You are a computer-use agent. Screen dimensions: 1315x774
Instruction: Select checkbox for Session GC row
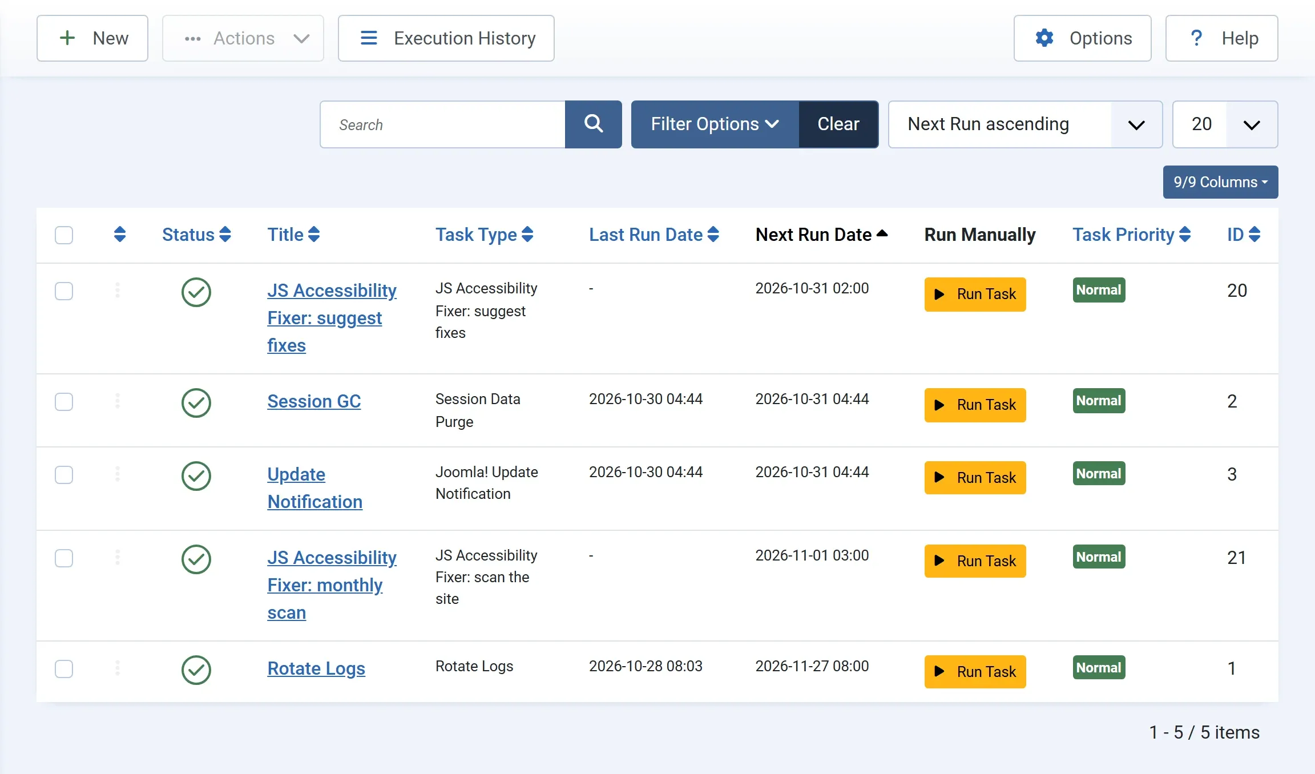(x=64, y=402)
